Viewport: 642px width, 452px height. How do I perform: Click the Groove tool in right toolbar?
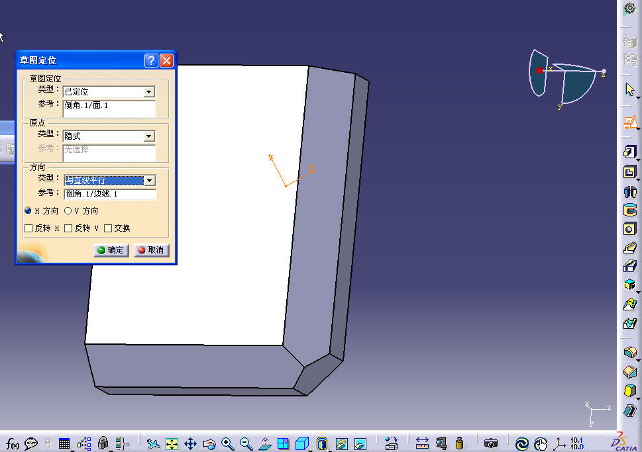coord(630,210)
